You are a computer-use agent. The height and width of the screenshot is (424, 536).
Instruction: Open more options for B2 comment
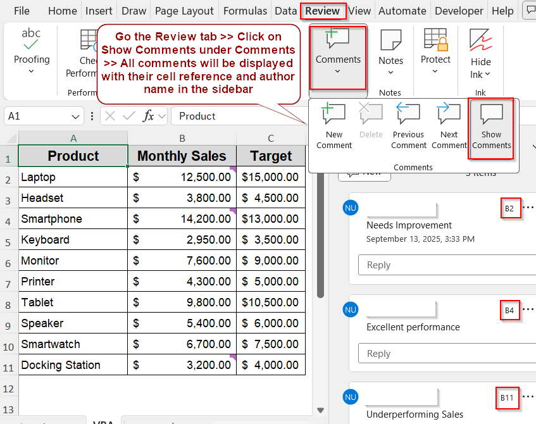pyautogui.click(x=528, y=207)
